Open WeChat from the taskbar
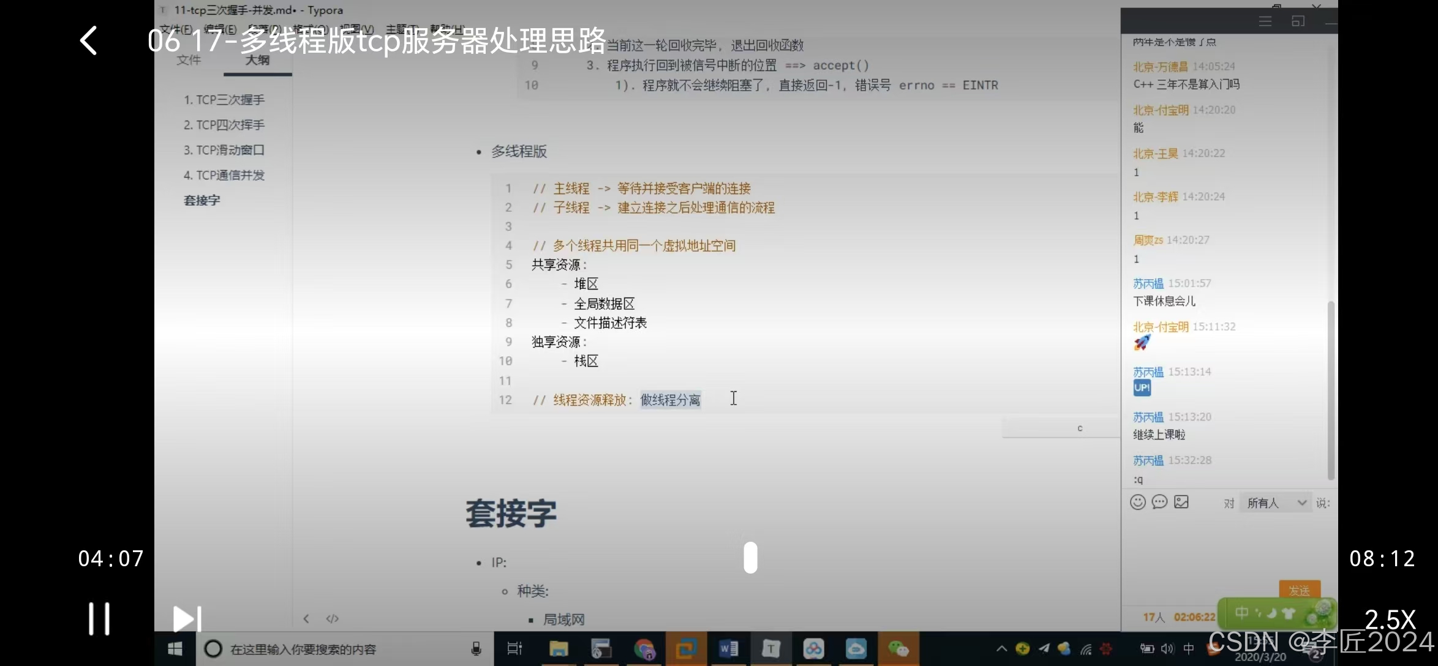This screenshot has width=1438, height=666. pyautogui.click(x=898, y=648)
